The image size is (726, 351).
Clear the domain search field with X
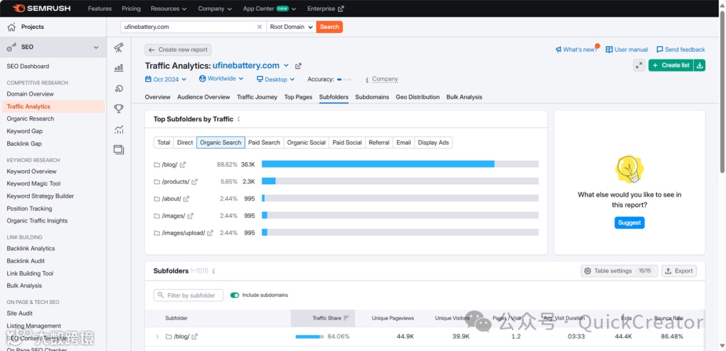click(x=259, y=27)
